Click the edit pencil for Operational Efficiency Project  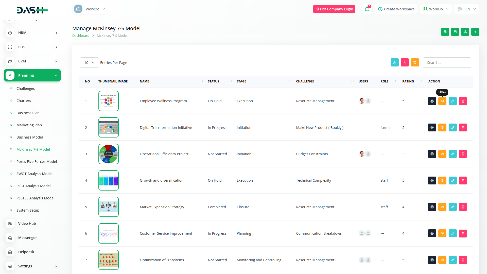pyautogui.click(x=453, y=154)
